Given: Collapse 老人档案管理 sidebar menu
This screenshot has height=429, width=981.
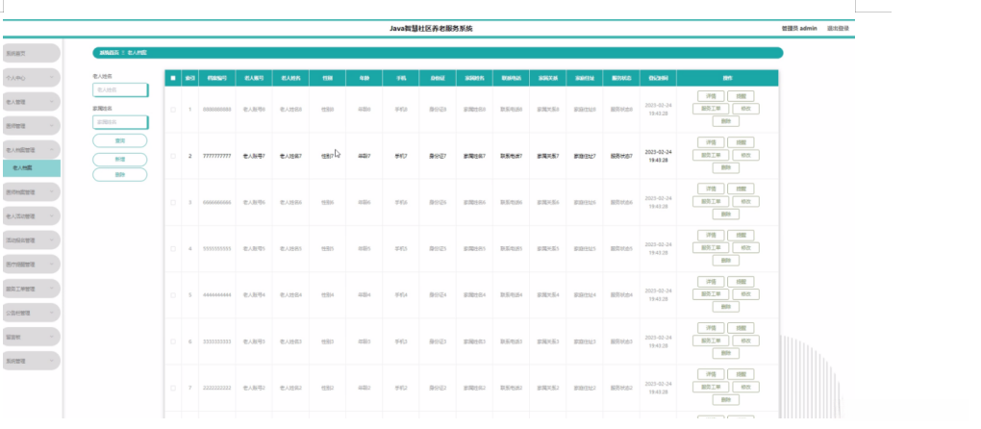Looking at the screenshot, I should click(x=32, y=149).
